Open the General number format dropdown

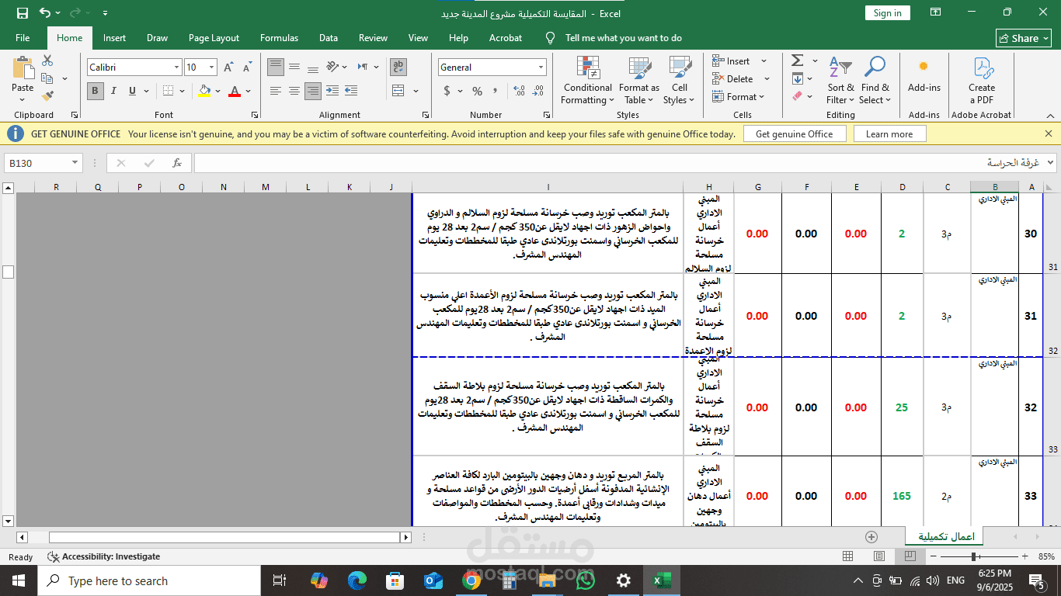click(541, 68)
